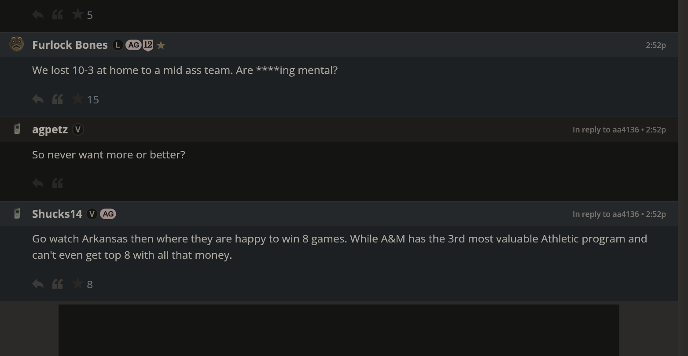Quote Shucks14's post
This screenshot has height=356, width=688.
tap(58, 284)
